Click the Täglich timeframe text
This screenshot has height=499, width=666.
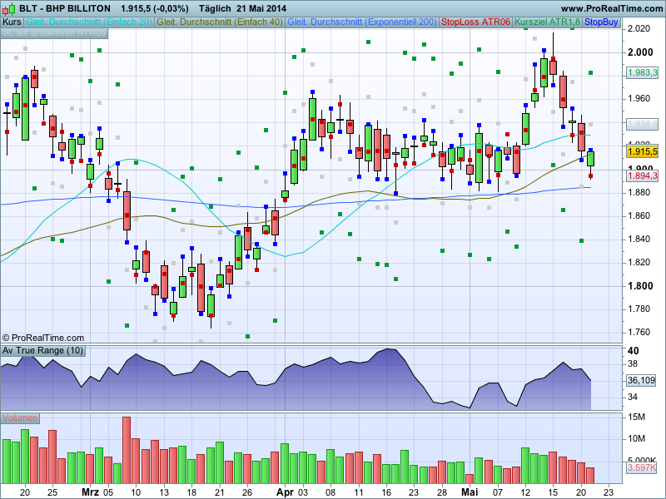coord(215,8)
